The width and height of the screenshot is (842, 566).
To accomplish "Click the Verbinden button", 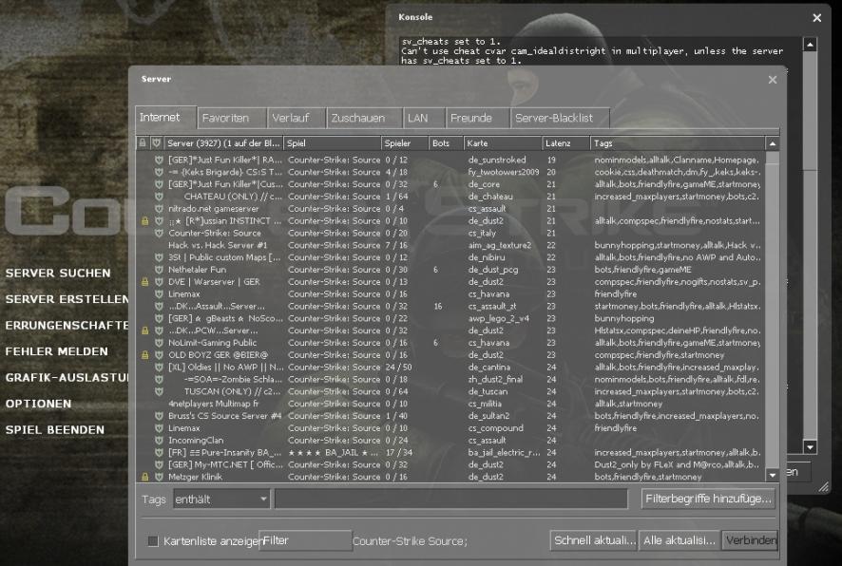I will click(750, 540).
